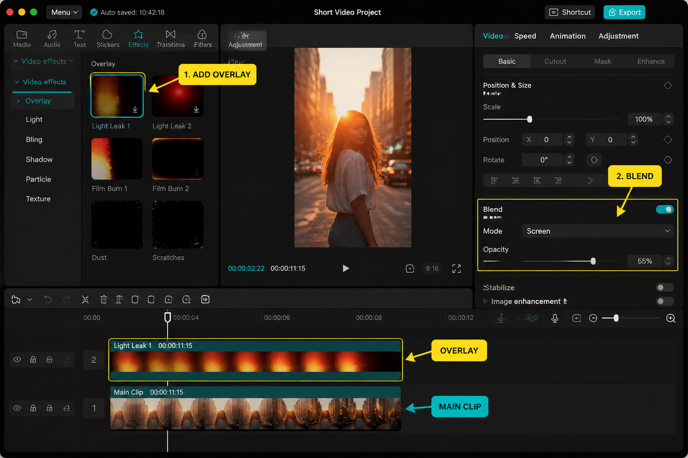Toggle the Blend switch off
This screenshot has width=688, height=458.
664,210
